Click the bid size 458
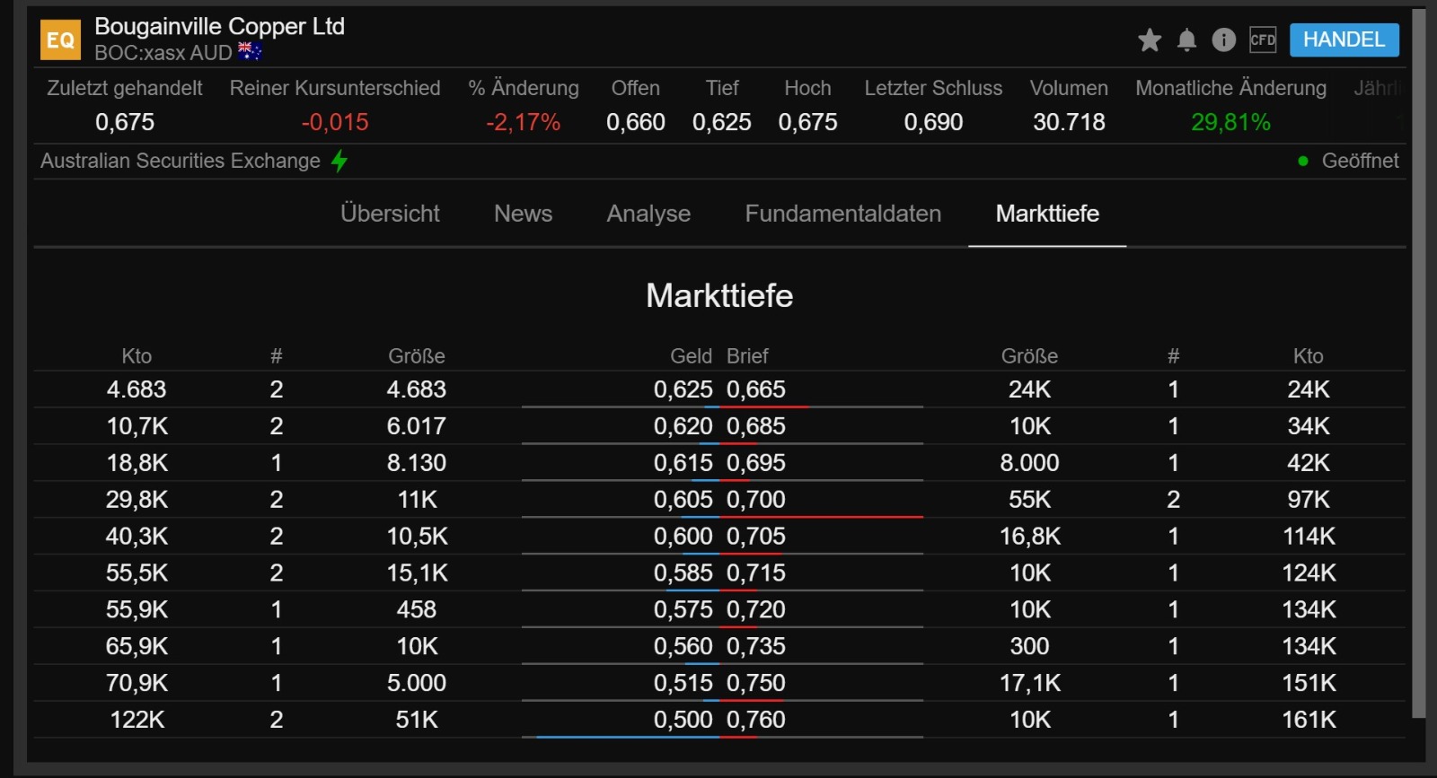 417,610
